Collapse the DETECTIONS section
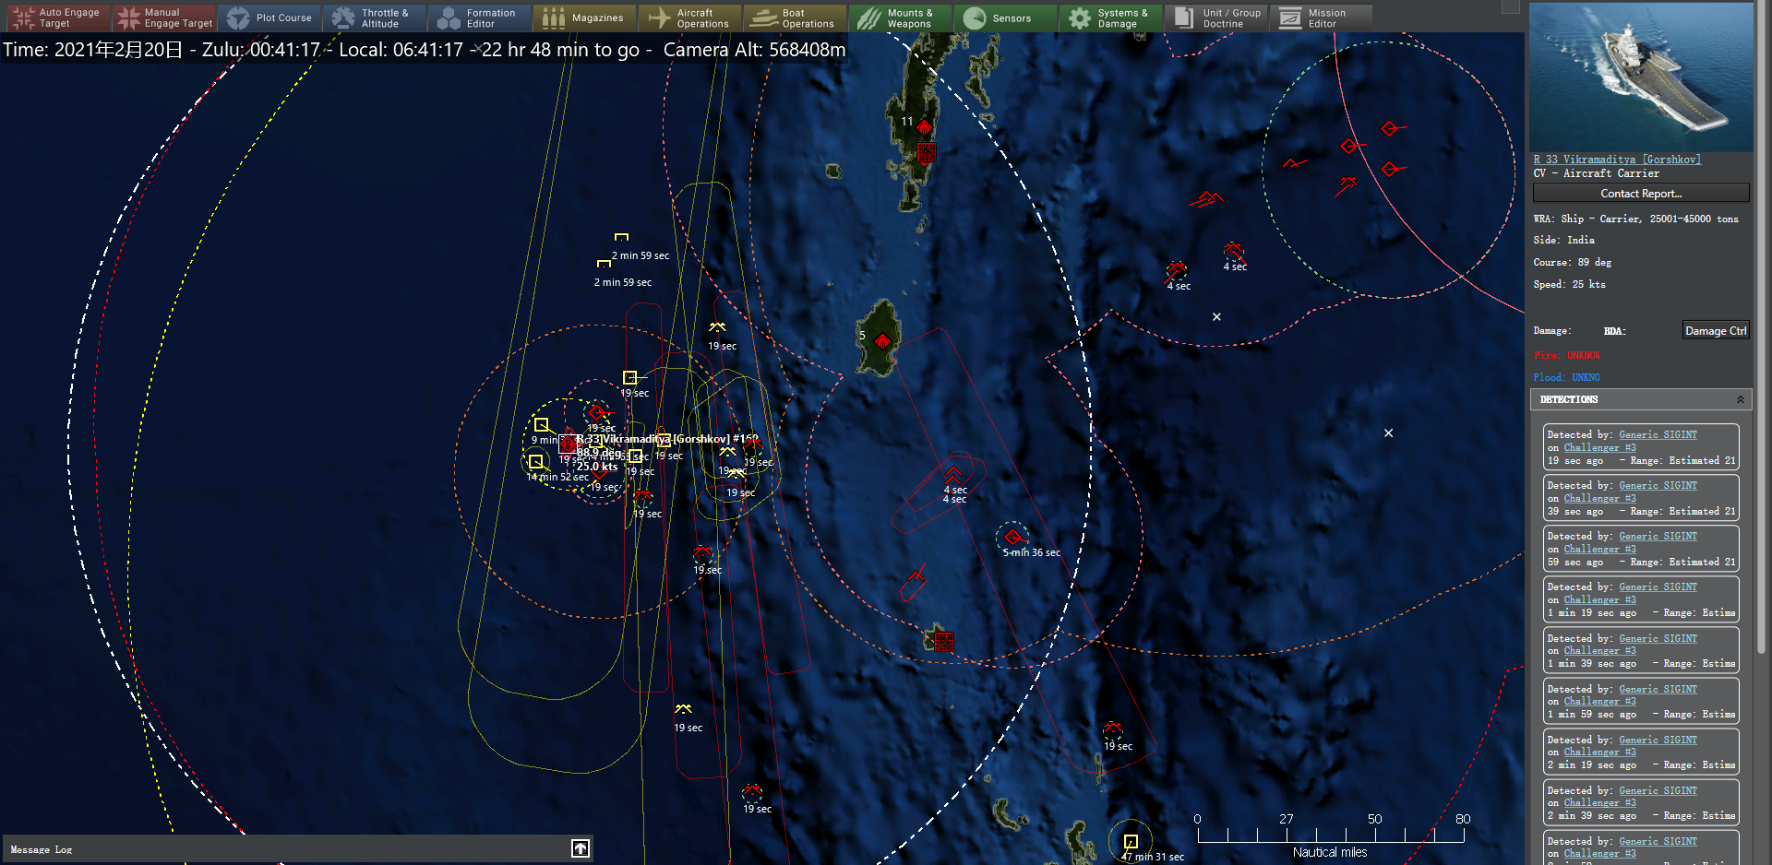The image size is (1772, 865). tap(1741, 399)
